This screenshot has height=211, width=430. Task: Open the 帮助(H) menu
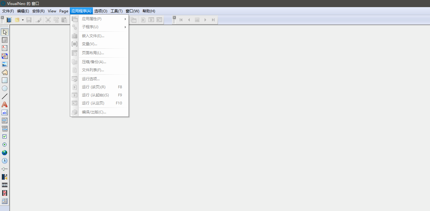[x=149, y=11]
